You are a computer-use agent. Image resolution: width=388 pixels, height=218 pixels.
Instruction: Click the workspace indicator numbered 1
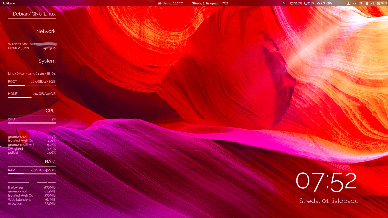348,3
